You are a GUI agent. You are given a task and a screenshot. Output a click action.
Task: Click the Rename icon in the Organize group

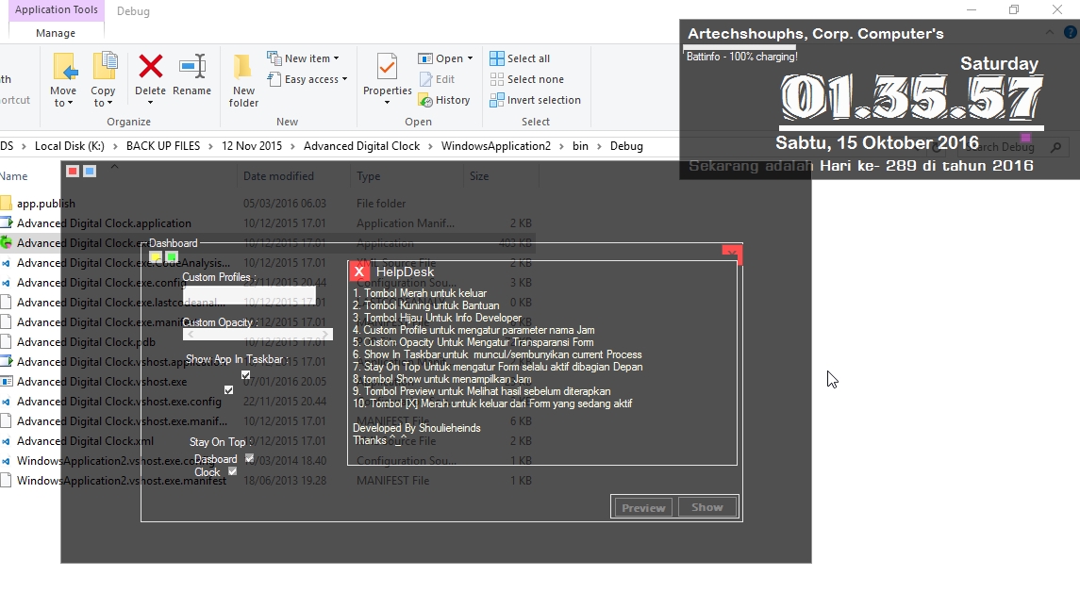192,67
